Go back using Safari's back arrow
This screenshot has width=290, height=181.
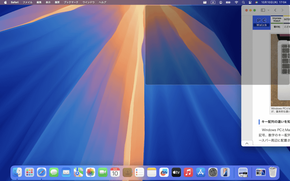click(275, 10)
